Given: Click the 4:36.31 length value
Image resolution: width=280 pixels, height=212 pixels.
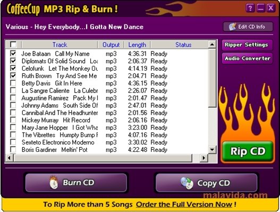Looking at the screenshot, I should [x=137, y=54].
